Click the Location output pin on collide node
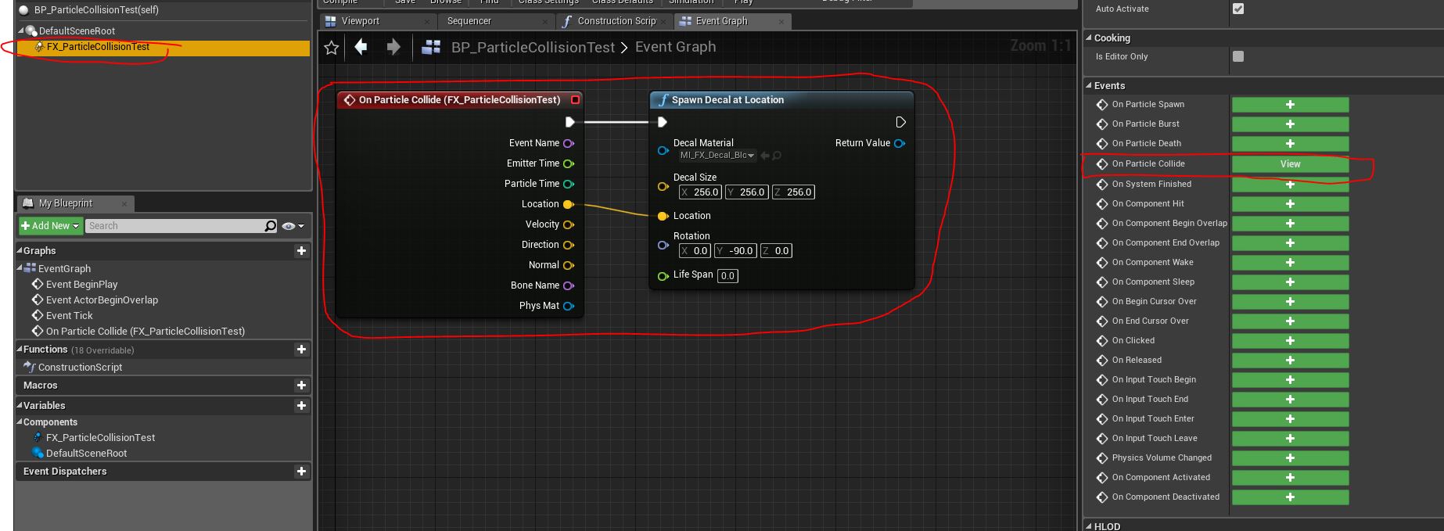Image resolution: width=1444 pixels, height=531 pixels. click(569, 204)
